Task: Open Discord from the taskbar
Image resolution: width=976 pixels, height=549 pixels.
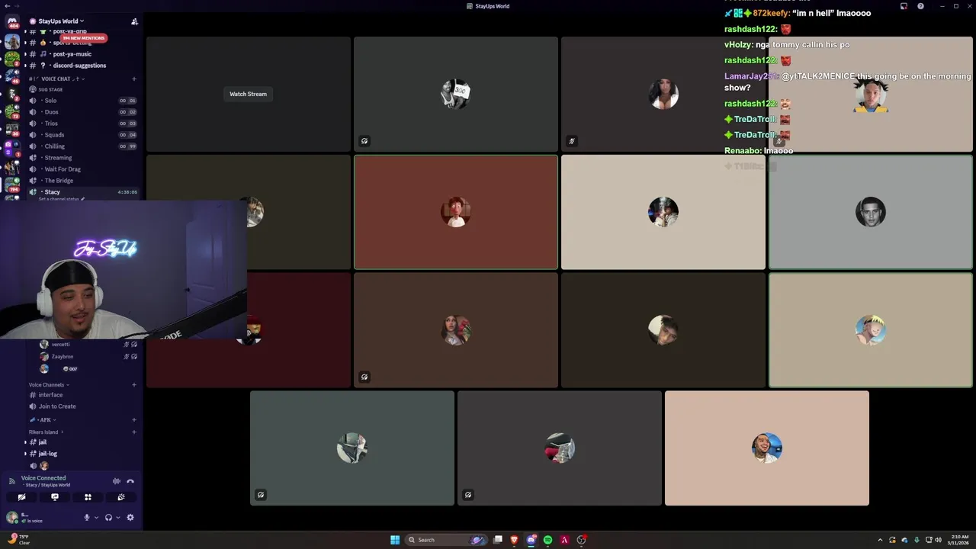Action: pos(531,540)
